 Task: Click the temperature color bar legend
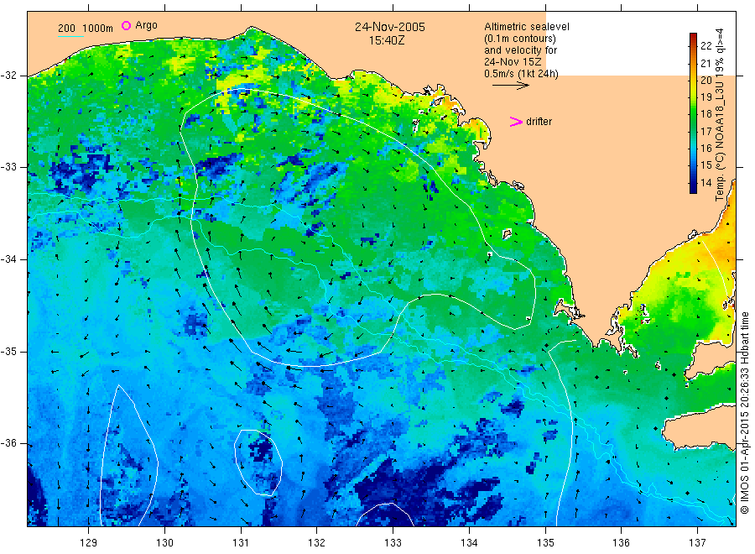[693, 113]
